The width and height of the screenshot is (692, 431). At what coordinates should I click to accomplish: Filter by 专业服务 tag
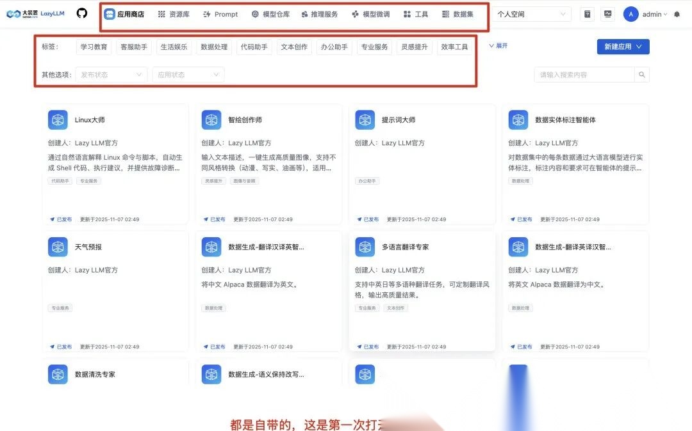tap(374, 47)
